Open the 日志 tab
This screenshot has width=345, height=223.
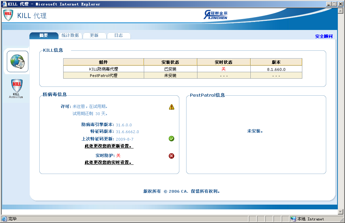[x=119, y=35]
